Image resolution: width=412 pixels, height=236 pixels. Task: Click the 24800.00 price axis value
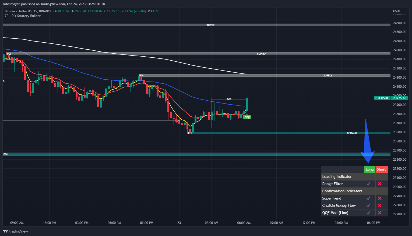click(400, 23)
